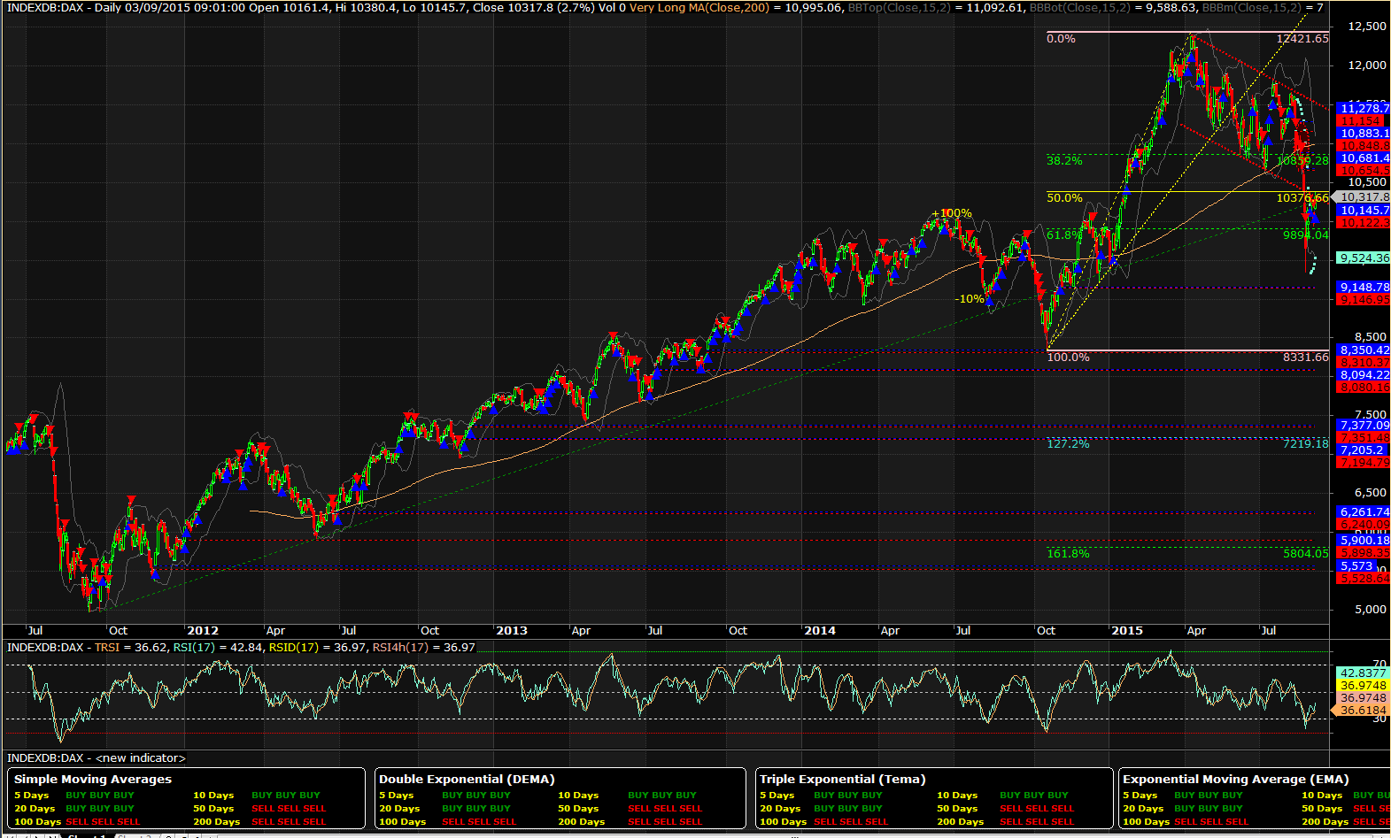This screenshot has width=1391, height=838.
Task: Click the 10,681.4 price axis tag
Action: (1364, 158)
